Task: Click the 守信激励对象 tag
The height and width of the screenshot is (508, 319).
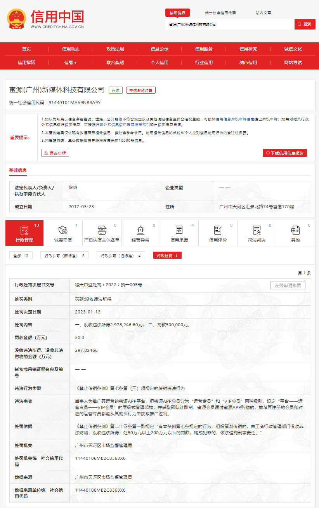Action: [x=141, y=90]
